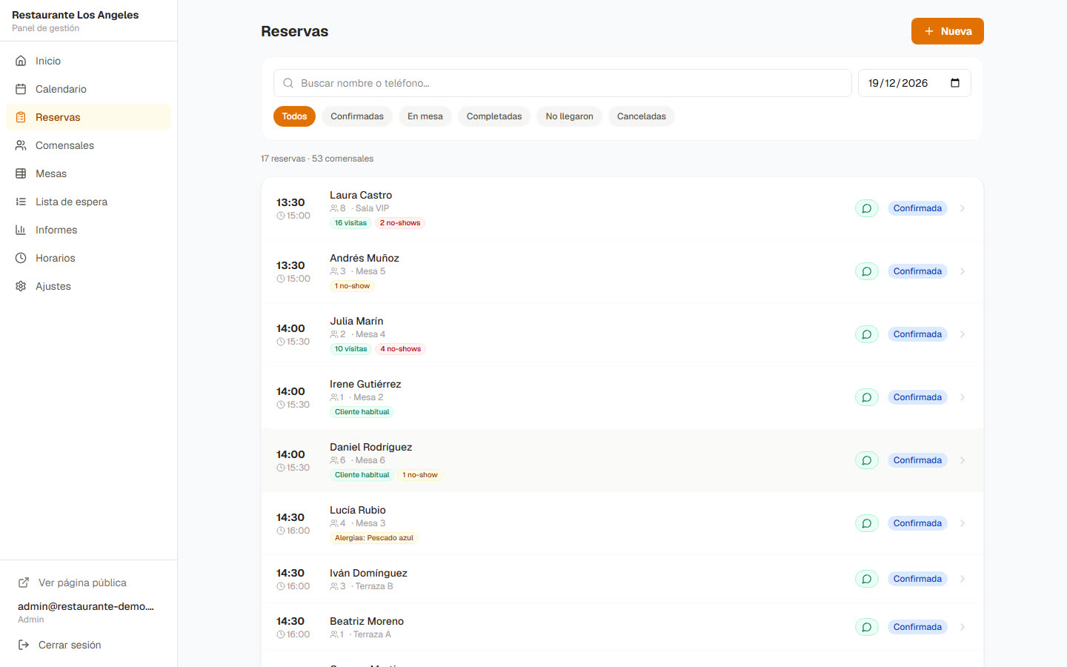
Task: Click Confirmada status badge for Beatriz Moreno
Action: click(x=917, y=627)
